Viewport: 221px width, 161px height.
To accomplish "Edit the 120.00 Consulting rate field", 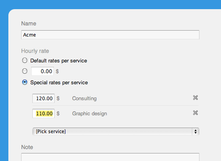I will [x=43, y=98].
